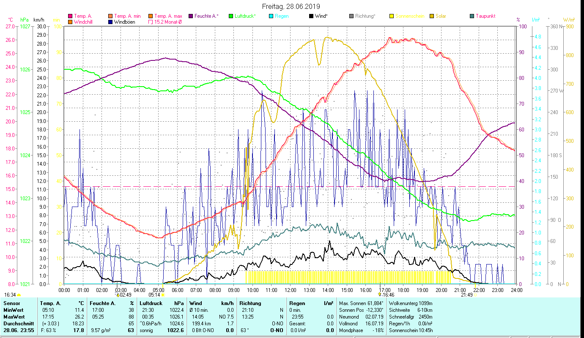
Task: Click the Feuchte A. purple legend square
Action: coord(191,16)
